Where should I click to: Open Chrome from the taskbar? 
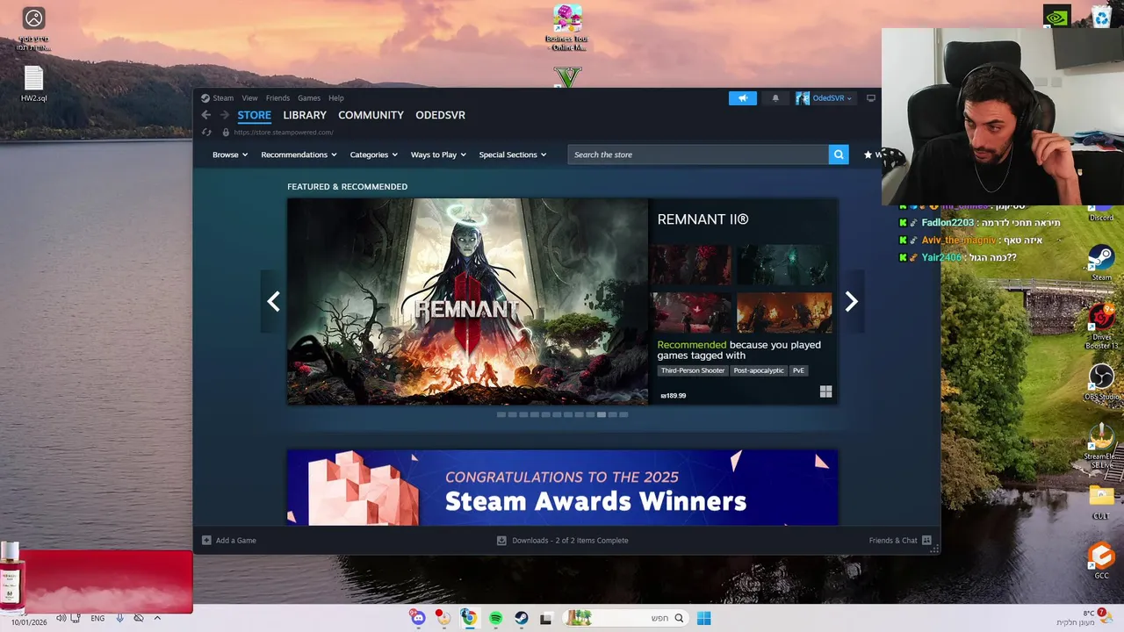coord(469,618)
